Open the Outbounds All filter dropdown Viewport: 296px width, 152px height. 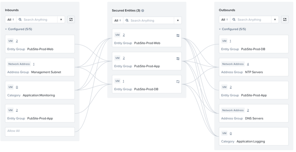click(225, 20)
